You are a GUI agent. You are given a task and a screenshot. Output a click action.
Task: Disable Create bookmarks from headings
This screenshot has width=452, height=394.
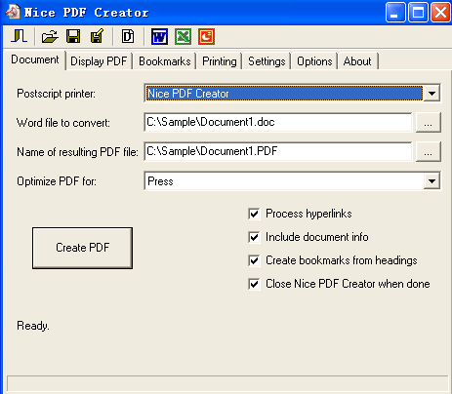pos(254,260)
